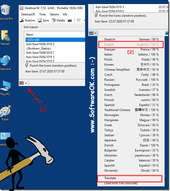Choose Finnish language
This screenshot has height=191, width=170.
tap(131, 100)
